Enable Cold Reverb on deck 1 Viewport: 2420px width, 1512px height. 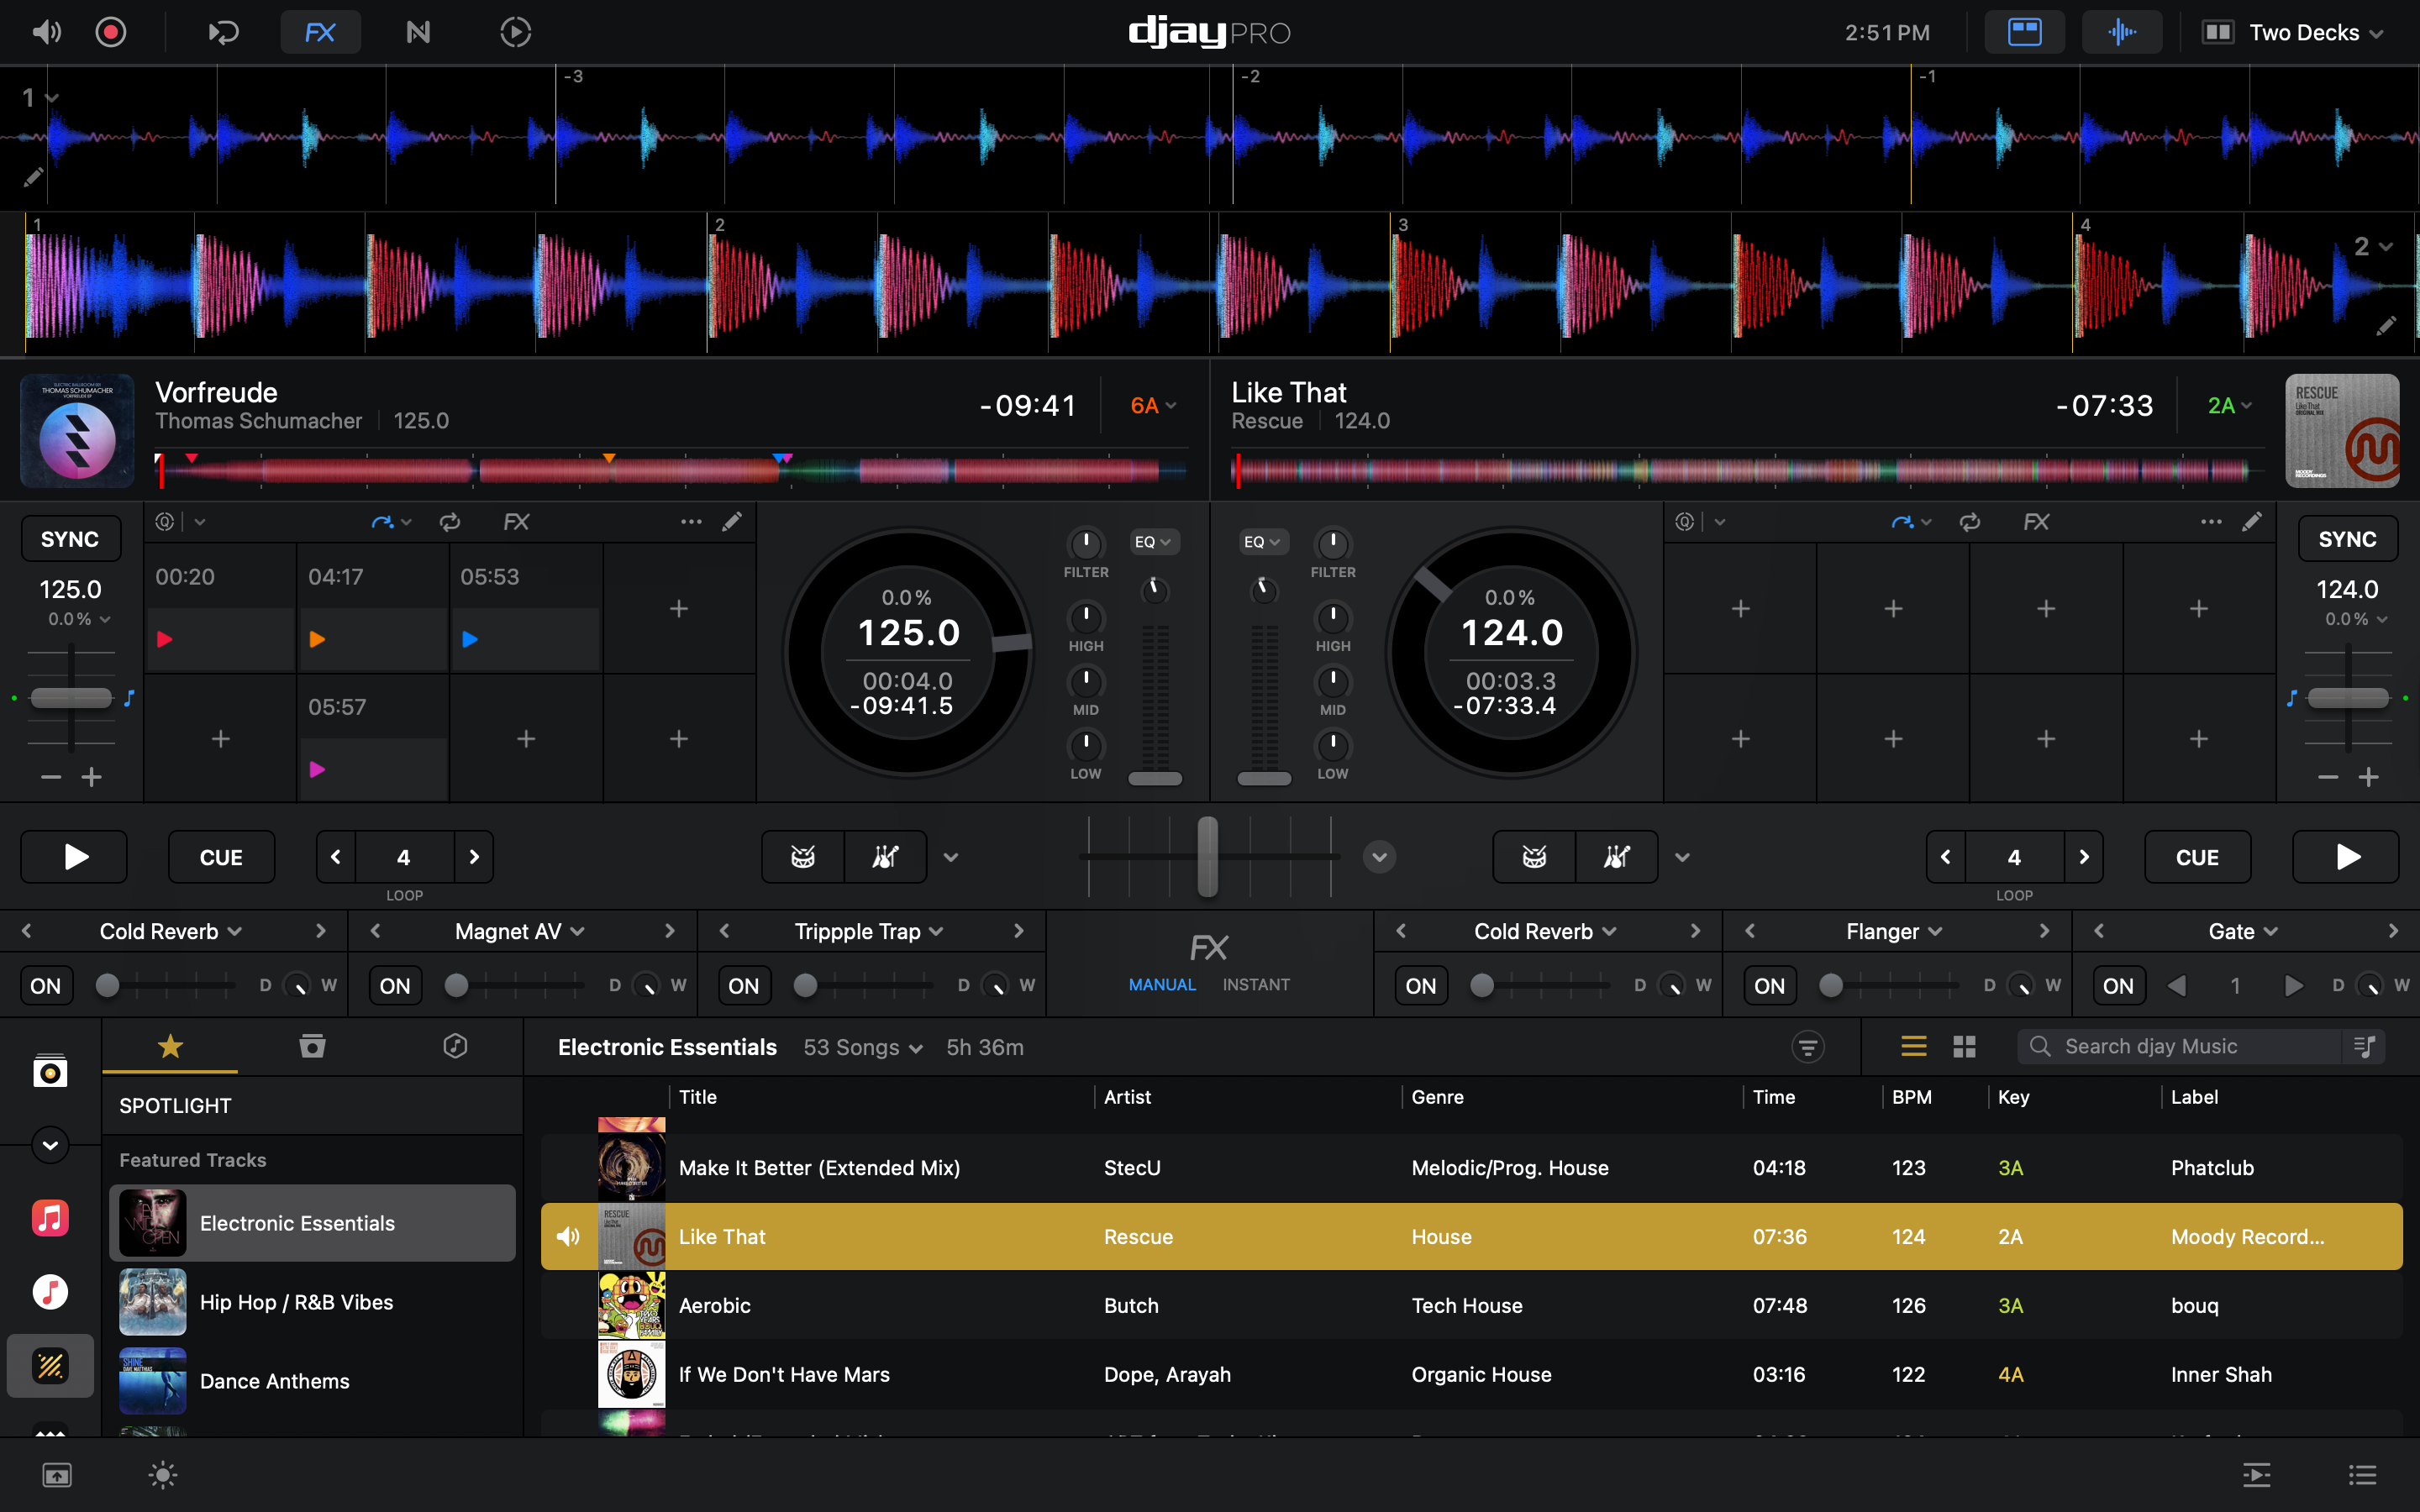[45, 986]
